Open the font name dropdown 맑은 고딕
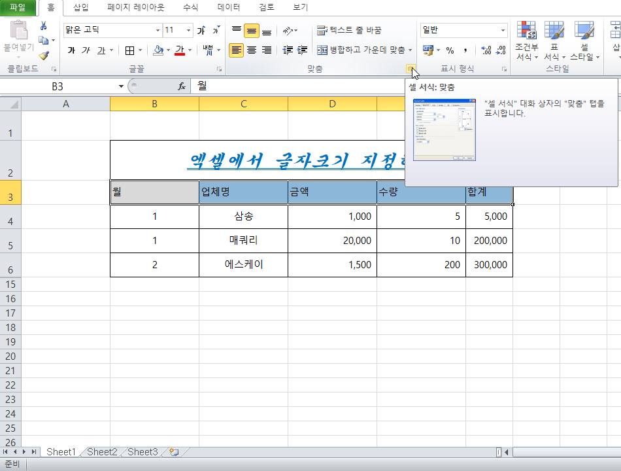 click(158, 30)
